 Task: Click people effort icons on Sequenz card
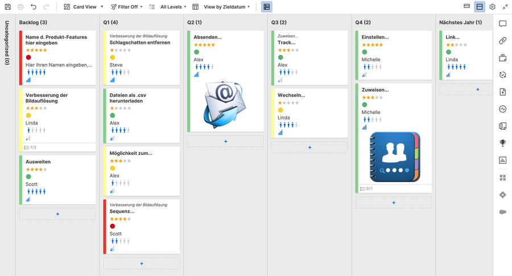coord(120,241)
